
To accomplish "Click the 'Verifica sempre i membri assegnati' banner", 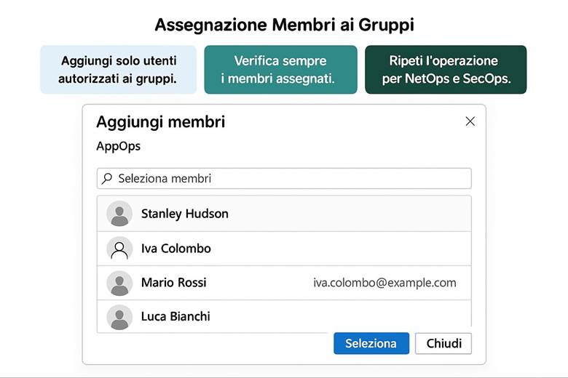I will pyautogui.click(x=280, y=70).
